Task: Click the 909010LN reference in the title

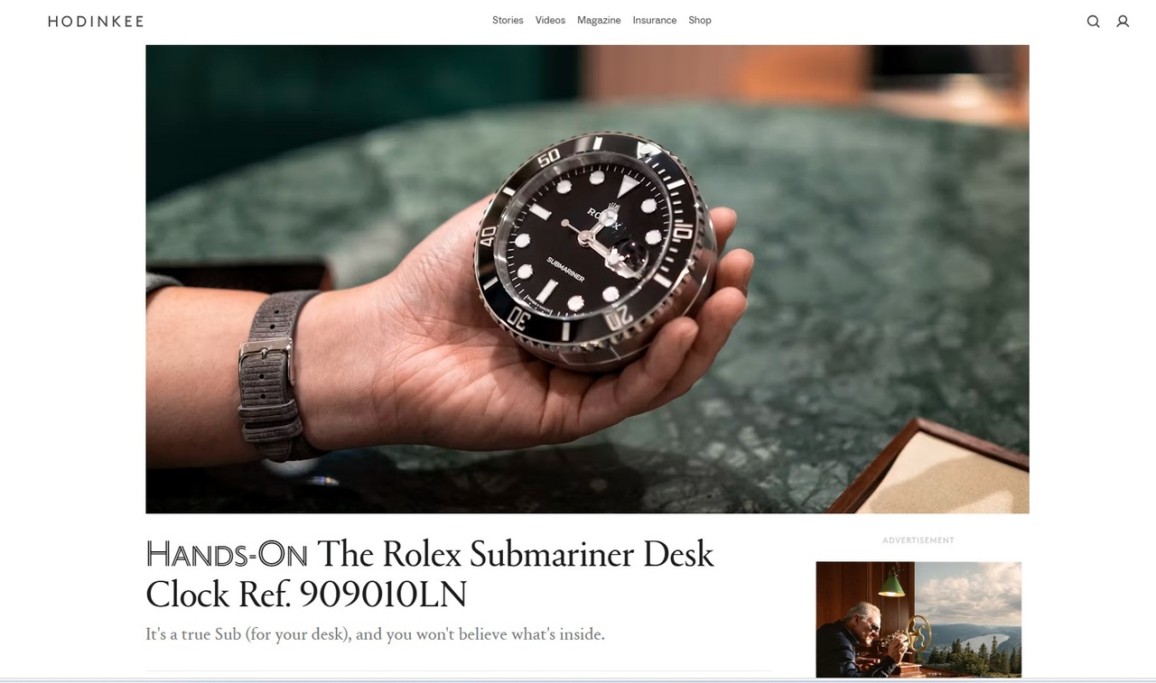Action: (x=383, y=595)
